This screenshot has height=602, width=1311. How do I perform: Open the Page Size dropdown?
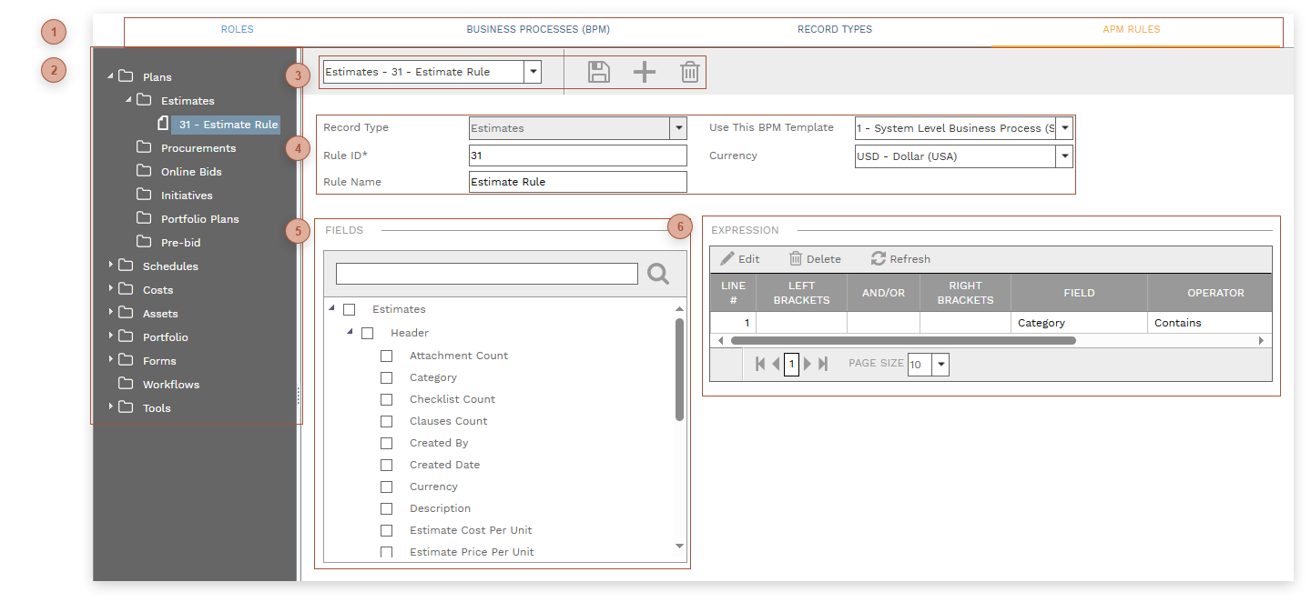(939, 363)
